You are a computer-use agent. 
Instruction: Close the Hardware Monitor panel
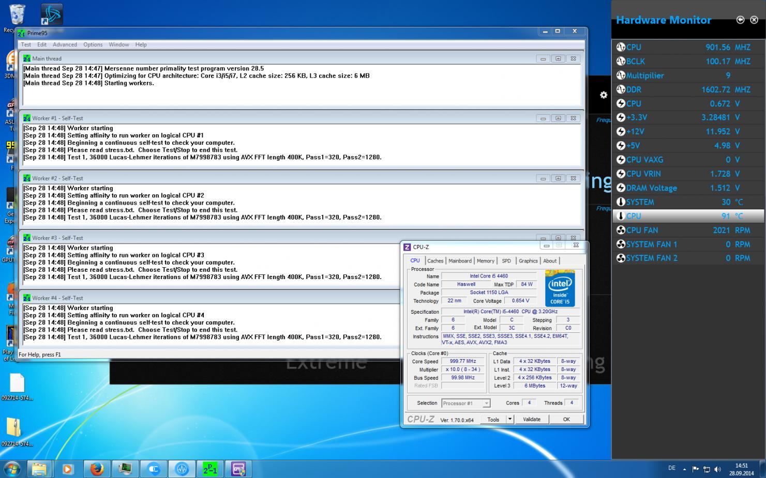(754, 20)
